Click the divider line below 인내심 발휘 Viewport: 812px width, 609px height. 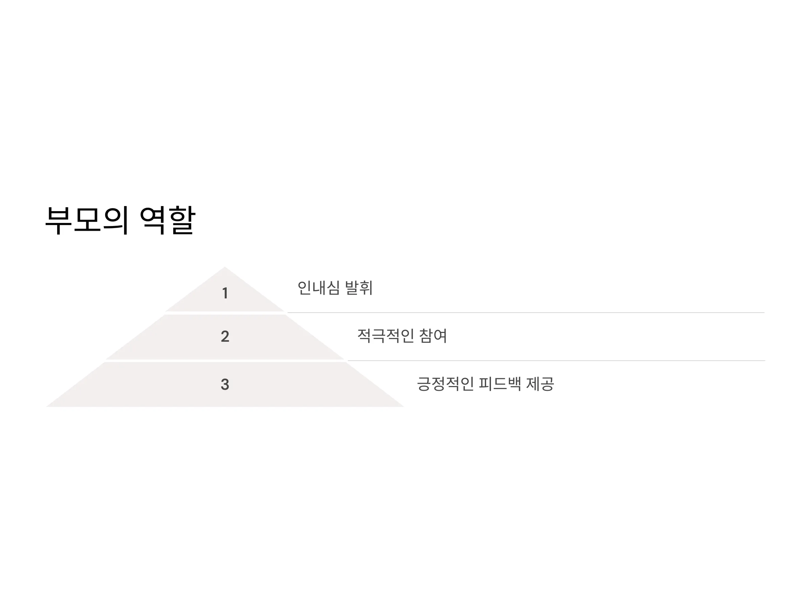coord(526,313)
